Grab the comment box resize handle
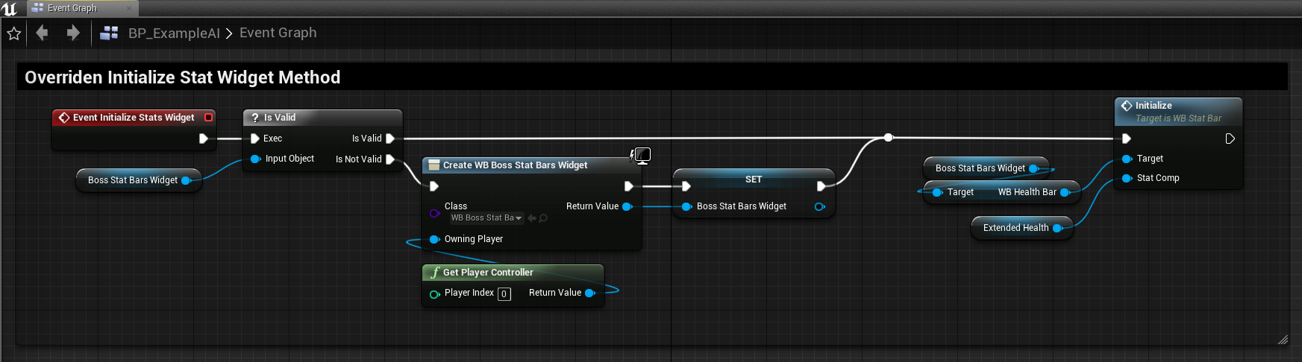 pos(1283,340)
